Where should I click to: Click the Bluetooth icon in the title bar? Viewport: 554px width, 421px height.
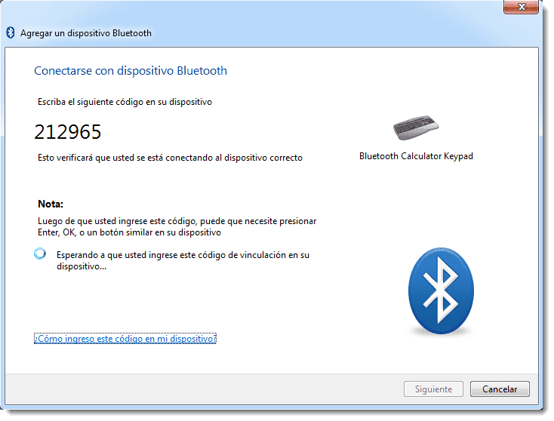[11, 33]
